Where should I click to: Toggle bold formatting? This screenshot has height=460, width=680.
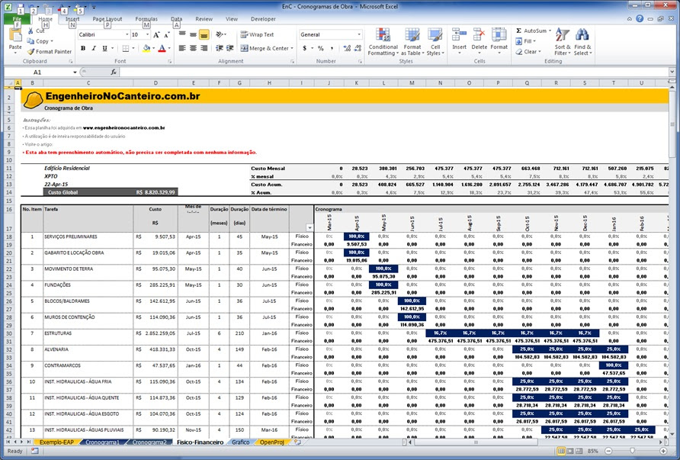(x=83, y=48)
